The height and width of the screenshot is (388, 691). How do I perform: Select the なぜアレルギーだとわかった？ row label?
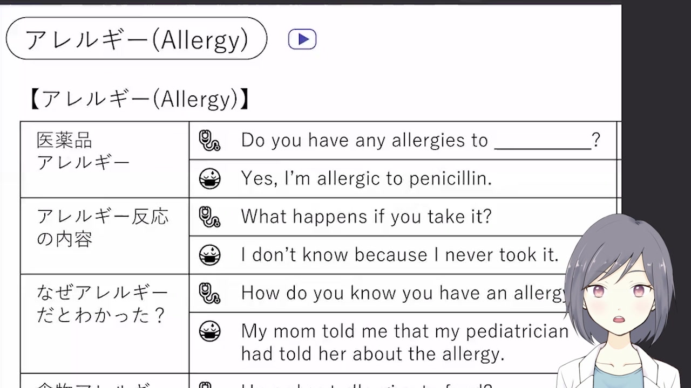pyautogui.click(x=103, y=304)
